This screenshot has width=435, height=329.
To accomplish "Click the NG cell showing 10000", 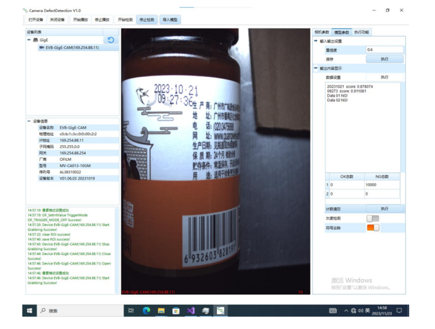I will (382, 185).
